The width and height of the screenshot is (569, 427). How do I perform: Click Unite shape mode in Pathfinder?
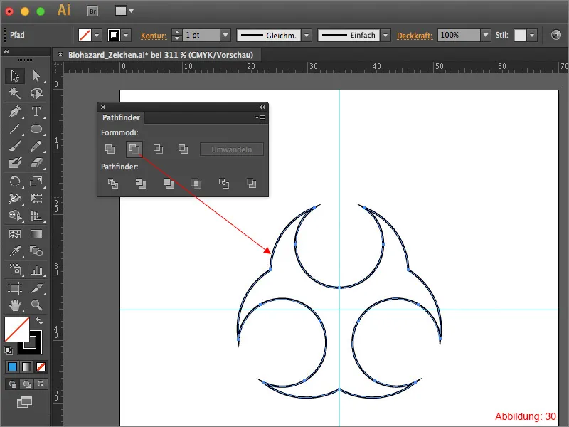110,149
